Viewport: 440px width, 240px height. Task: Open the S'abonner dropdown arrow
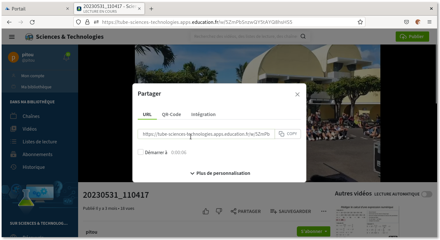326,231
